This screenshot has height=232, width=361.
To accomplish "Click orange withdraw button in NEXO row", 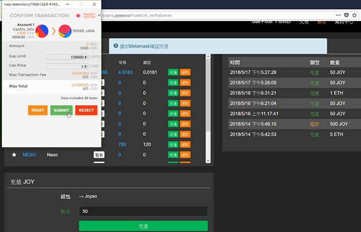I will click(185, 155).
